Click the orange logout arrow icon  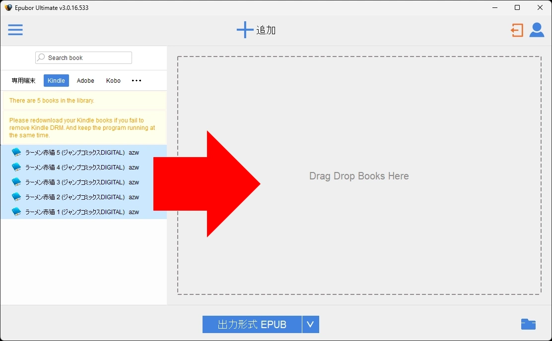pos(517,30)
